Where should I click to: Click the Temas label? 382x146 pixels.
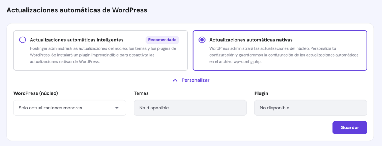point(141,93)
